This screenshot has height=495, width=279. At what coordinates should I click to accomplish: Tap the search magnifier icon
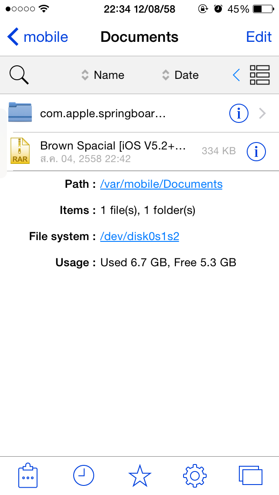pyautogui.click(x=19, y=75)
